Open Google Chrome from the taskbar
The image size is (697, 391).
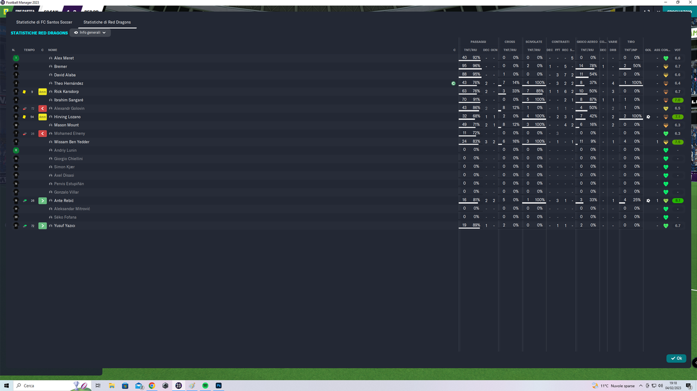click(x=152, y=386)
